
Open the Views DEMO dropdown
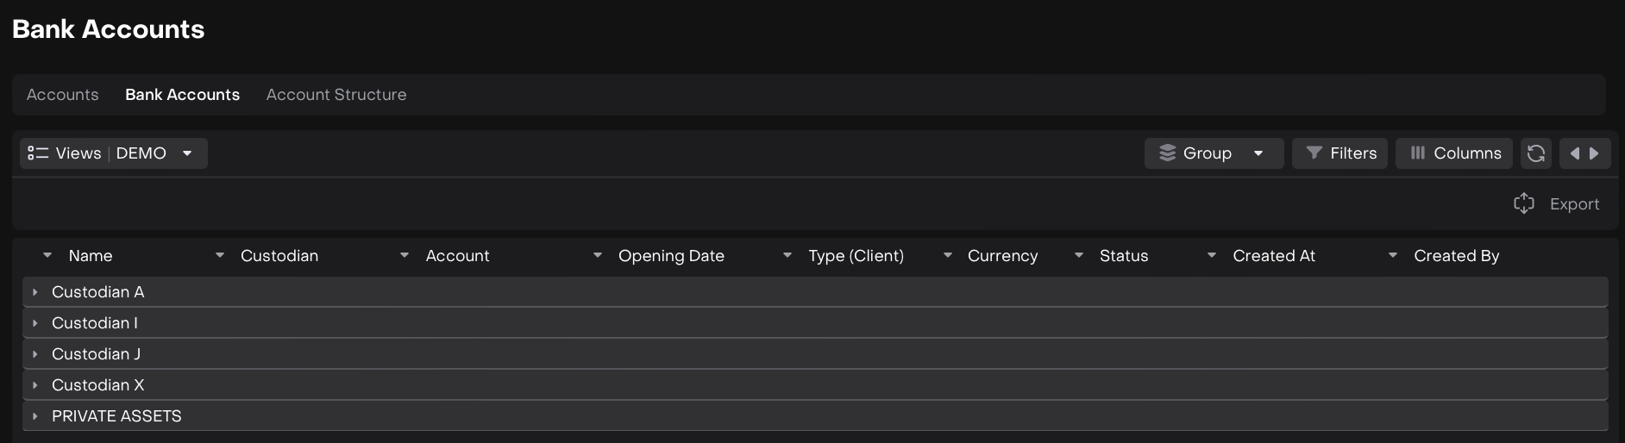[x=113, y=153]
